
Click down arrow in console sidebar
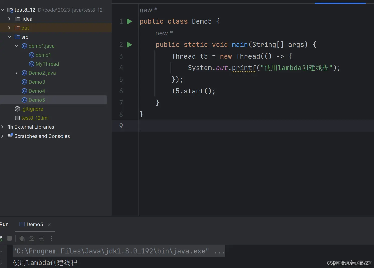(x=2, y=262)
